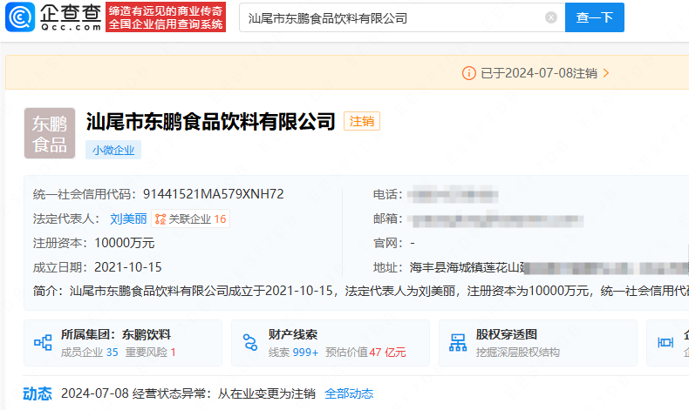Click the 2024-07-08 经营状态异常 news entry
Viewport: 689px width, 410px height.
(188, 393)
